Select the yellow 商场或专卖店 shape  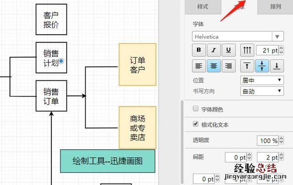(137, 127)
